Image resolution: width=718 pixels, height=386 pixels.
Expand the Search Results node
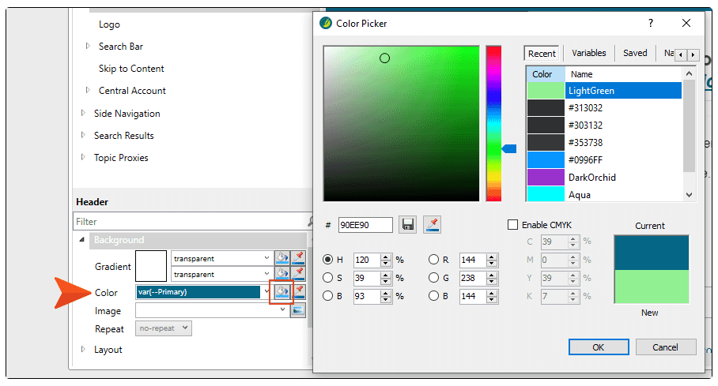[x=83, y=135]
